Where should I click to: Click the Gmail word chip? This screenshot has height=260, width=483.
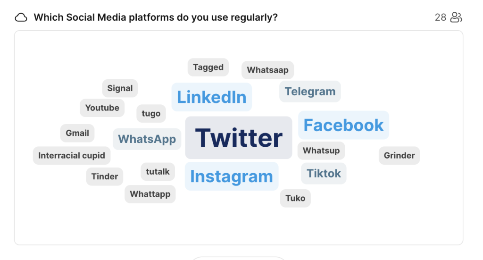pyautogui.click(x=77, y=133)
